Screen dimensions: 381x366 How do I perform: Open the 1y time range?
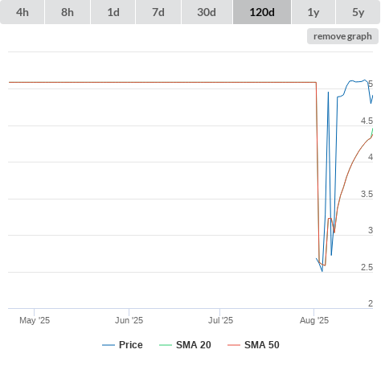(x=313, y=12)
